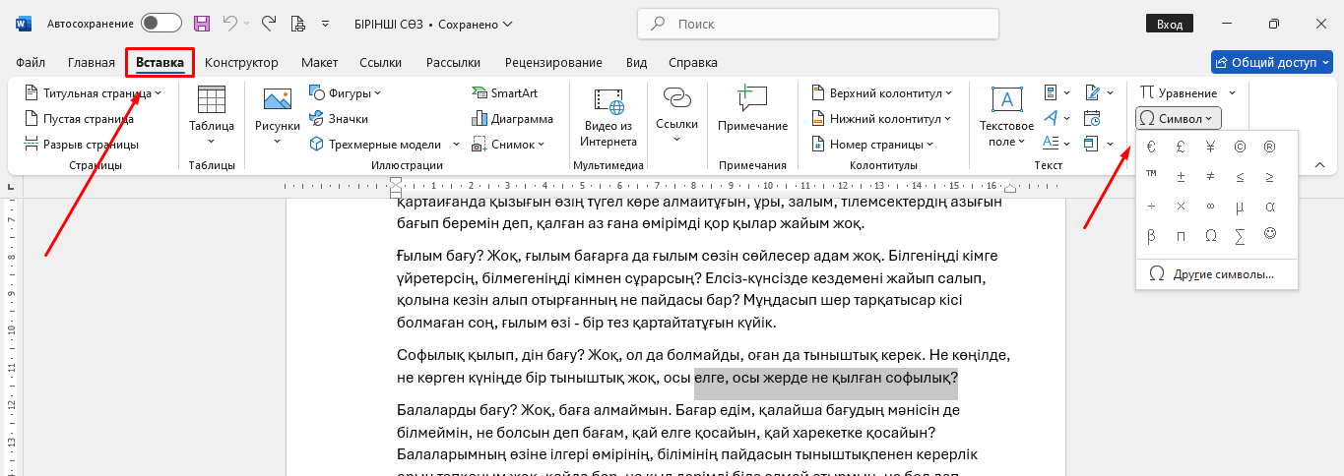
Task: Insert the euro sign symbol
Action: 1151,147
